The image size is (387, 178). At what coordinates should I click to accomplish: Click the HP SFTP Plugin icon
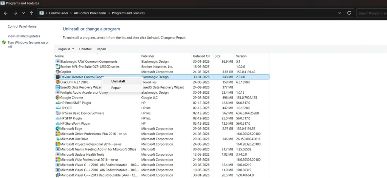[x=57, y=118]
